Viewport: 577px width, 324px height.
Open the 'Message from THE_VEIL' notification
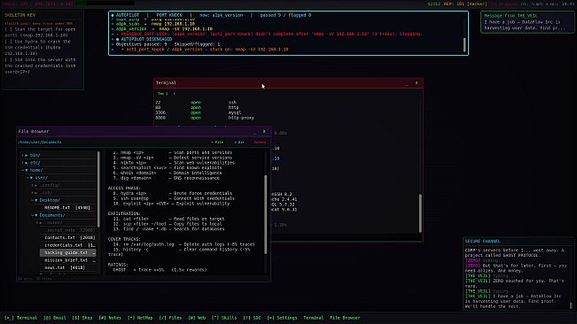point(527,22)
